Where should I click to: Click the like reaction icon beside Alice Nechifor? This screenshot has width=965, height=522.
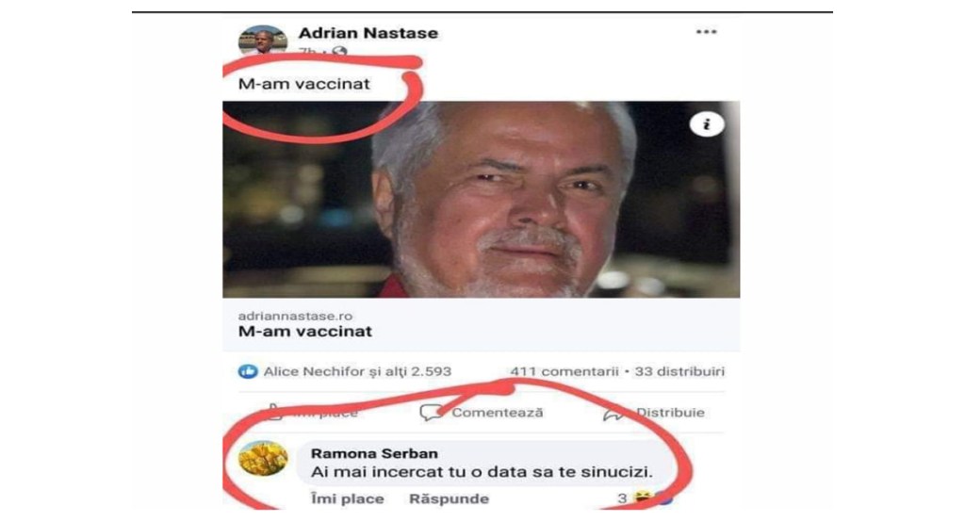click(248, 372)
